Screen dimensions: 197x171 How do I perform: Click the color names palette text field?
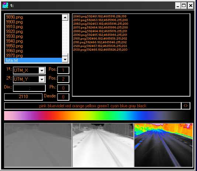[93, 106]
